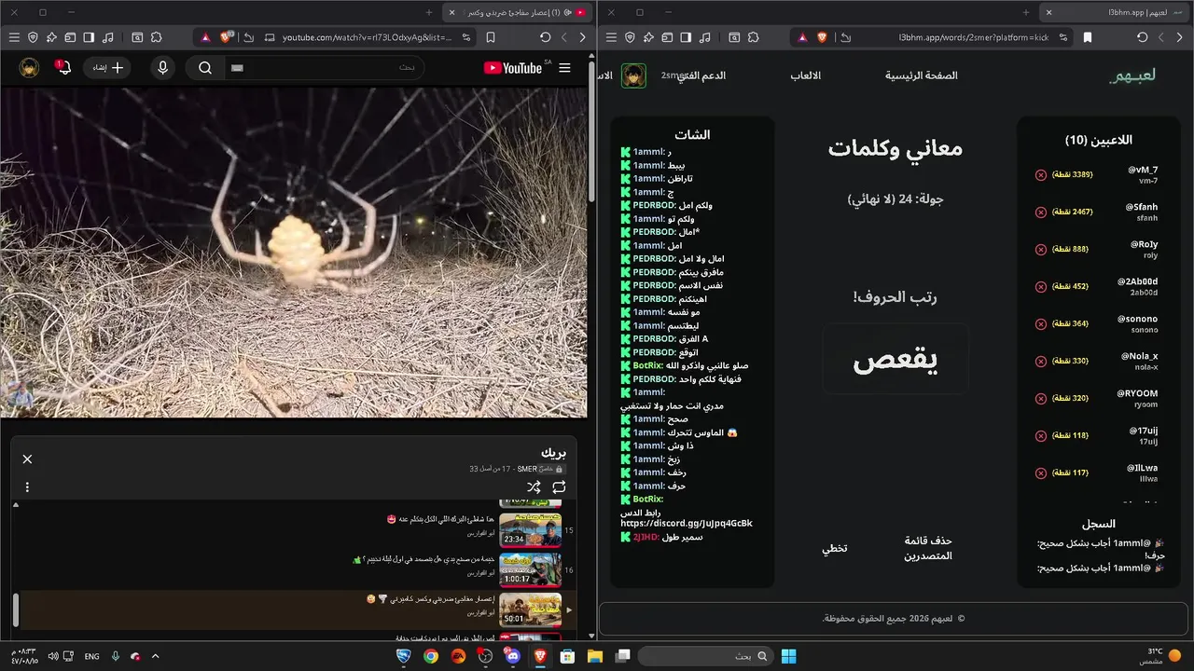The height and width of the screenshot is (671, 1194).
Task: Open the الالعاب menu item
Action: click(x=806, y=75)
